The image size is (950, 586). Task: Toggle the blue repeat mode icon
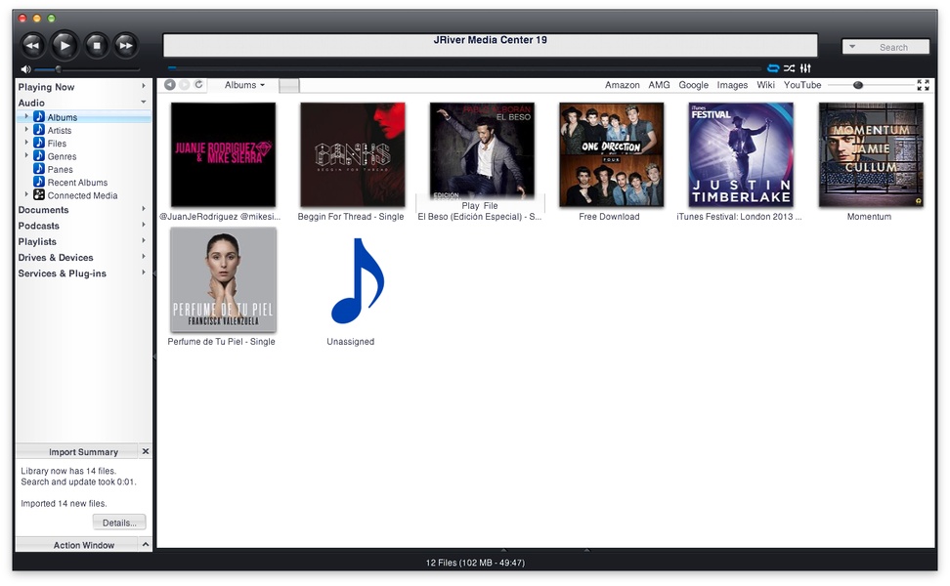[x=773, y=68]
